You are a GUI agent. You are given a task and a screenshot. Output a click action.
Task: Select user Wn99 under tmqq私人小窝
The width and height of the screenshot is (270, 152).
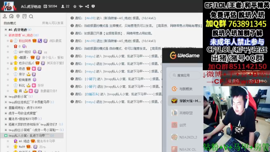click(22, 147)
